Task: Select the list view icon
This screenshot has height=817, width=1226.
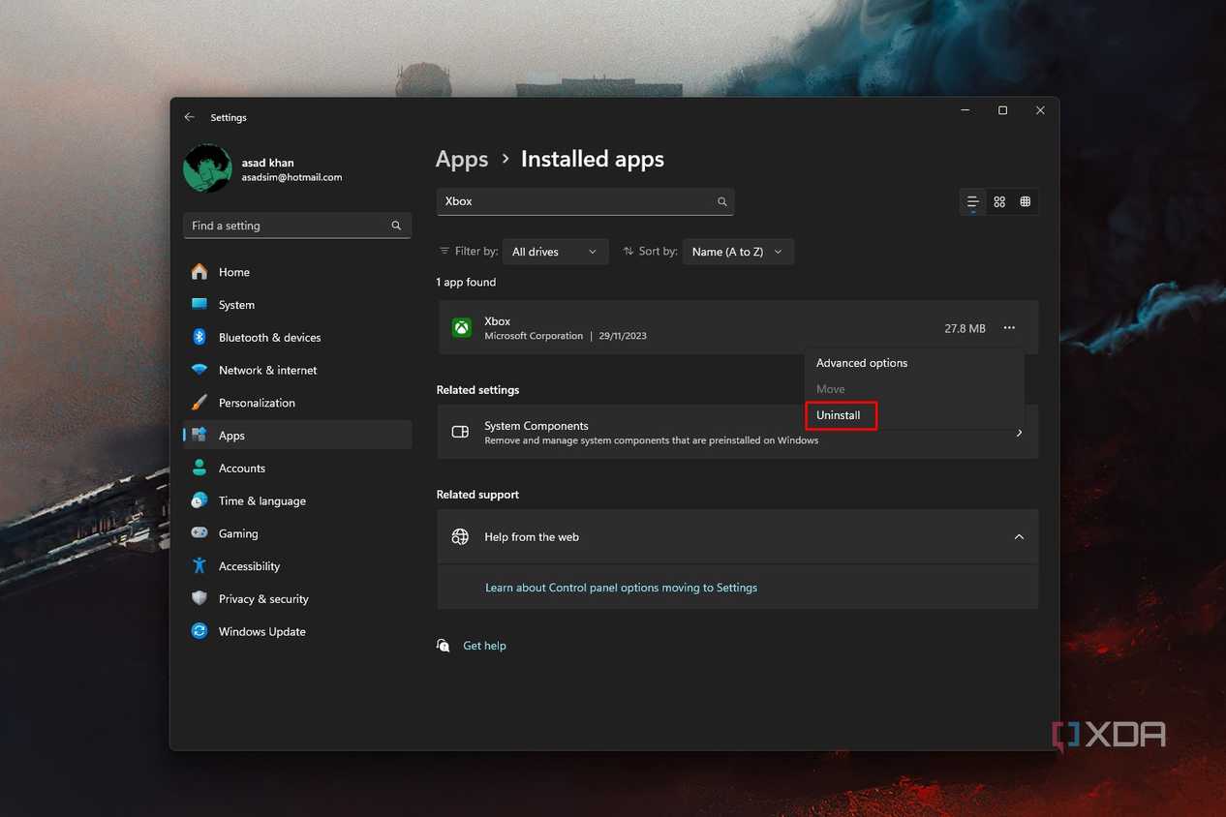Action: [972, 201]
